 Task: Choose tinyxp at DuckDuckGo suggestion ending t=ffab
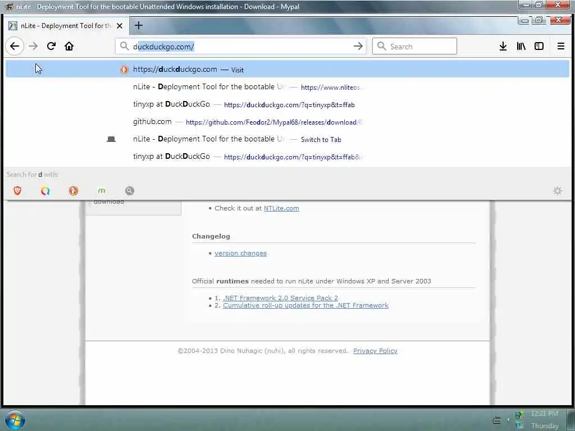pyautogui.click(x=287, y=104)
